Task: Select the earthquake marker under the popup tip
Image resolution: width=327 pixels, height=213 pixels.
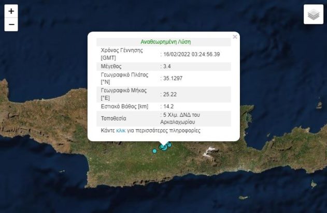Action: tap(163, 147)
